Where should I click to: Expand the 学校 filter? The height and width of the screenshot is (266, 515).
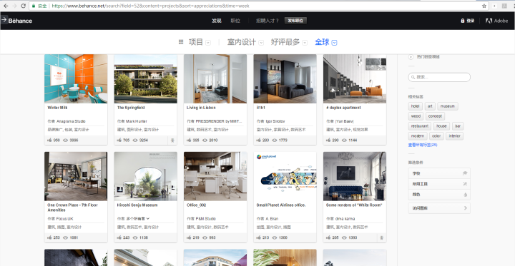pyautogui.click(x=439, y=173)
